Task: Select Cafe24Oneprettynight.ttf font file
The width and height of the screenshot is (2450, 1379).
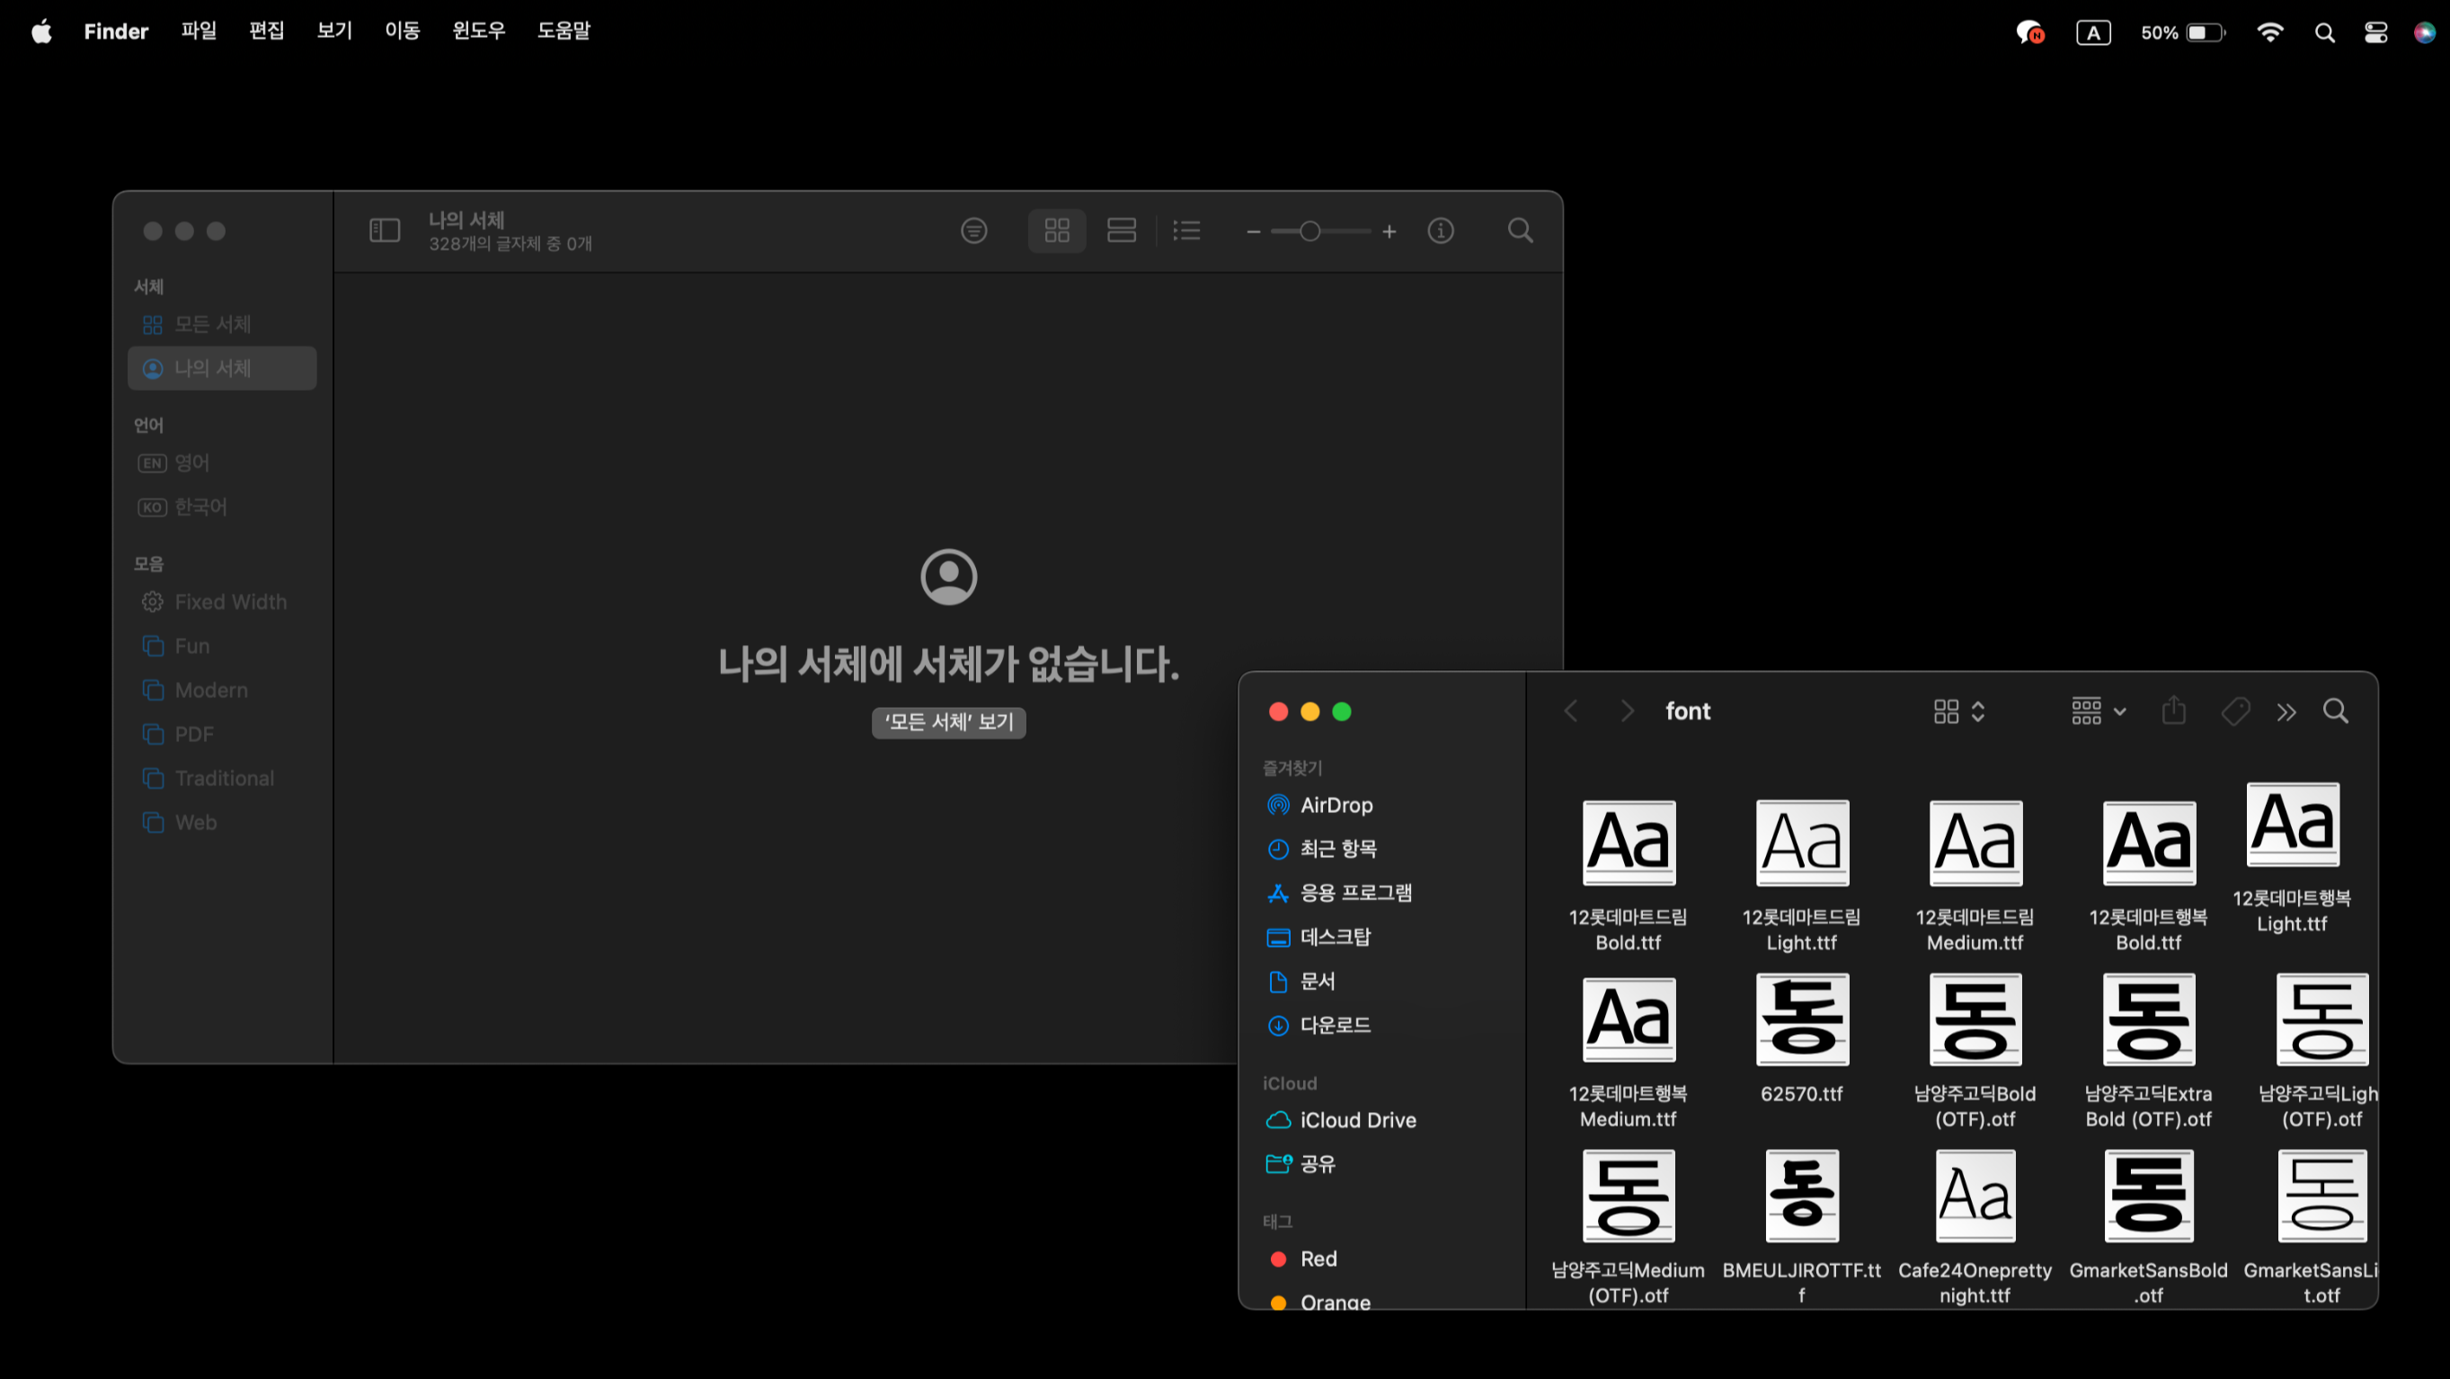Action: [x=1975, y=1196]
